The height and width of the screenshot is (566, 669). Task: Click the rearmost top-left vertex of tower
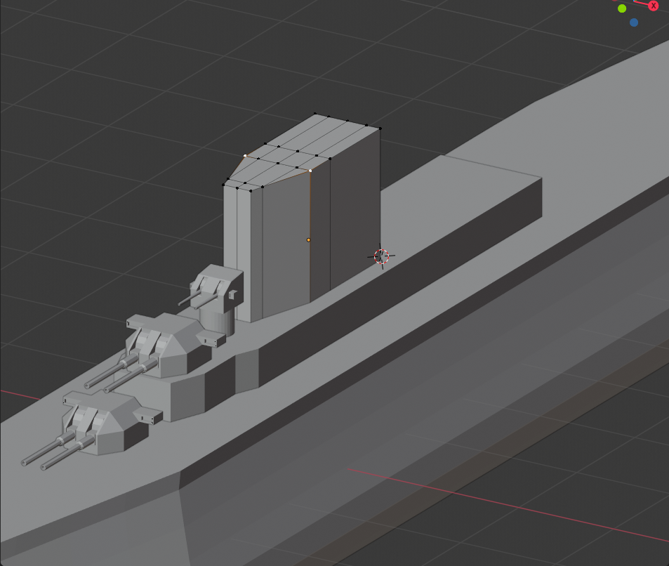point(314,114)
